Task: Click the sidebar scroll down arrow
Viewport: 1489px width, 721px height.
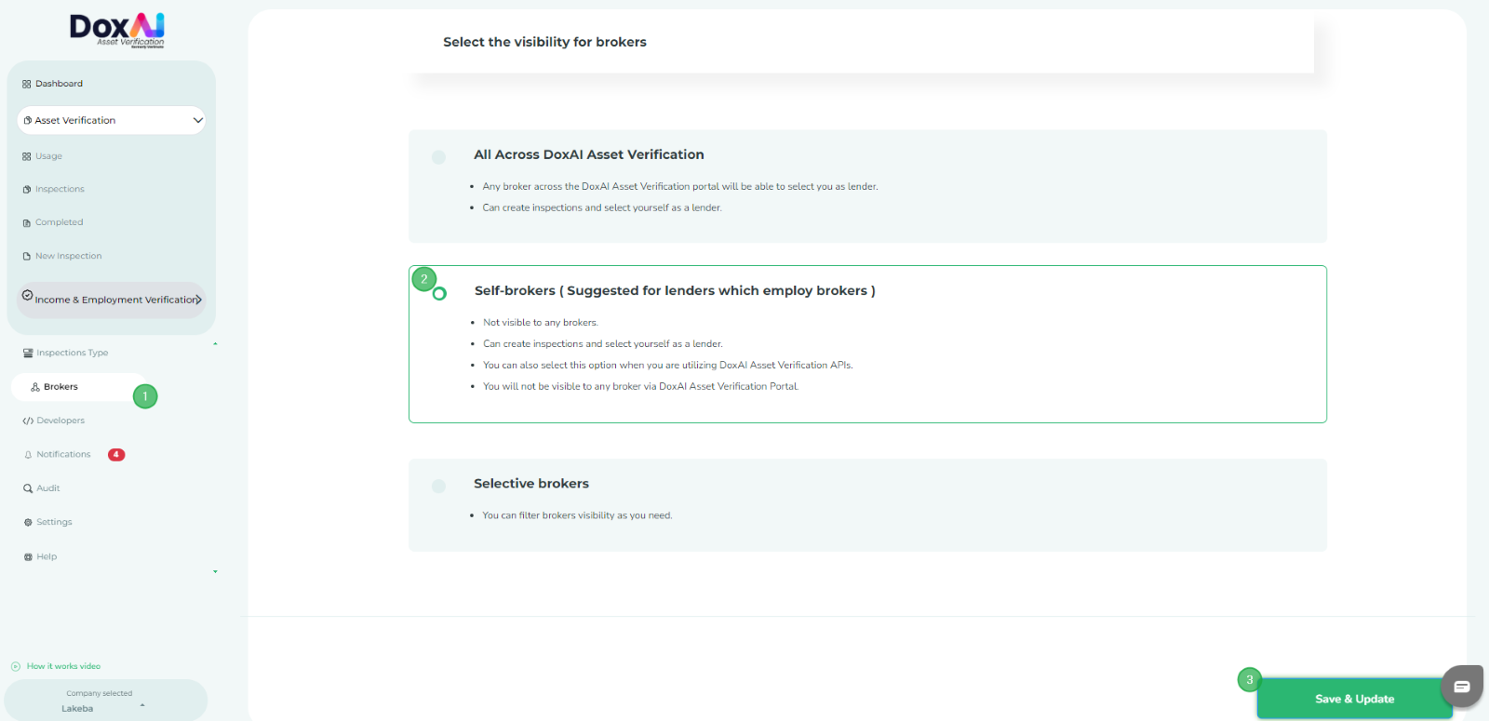Action: tap(215, 571)
